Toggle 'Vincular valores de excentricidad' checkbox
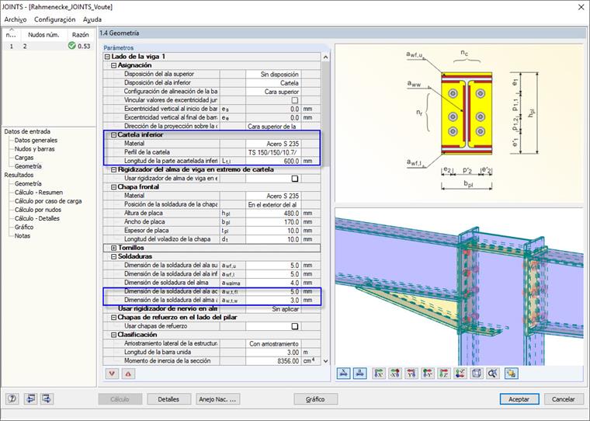The image size is (590, 421). [295, 100]
